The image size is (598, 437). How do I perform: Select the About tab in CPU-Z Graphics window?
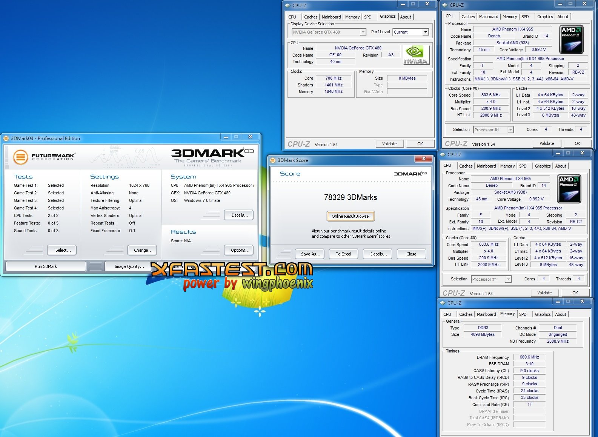click(406, 17)
